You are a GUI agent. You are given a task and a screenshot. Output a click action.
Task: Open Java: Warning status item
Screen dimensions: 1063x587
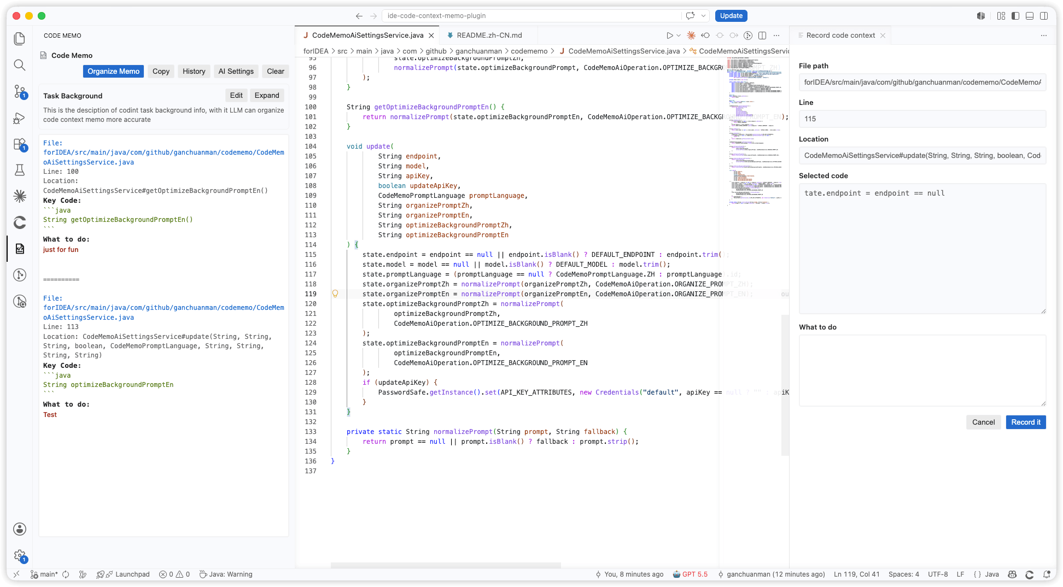226,574
